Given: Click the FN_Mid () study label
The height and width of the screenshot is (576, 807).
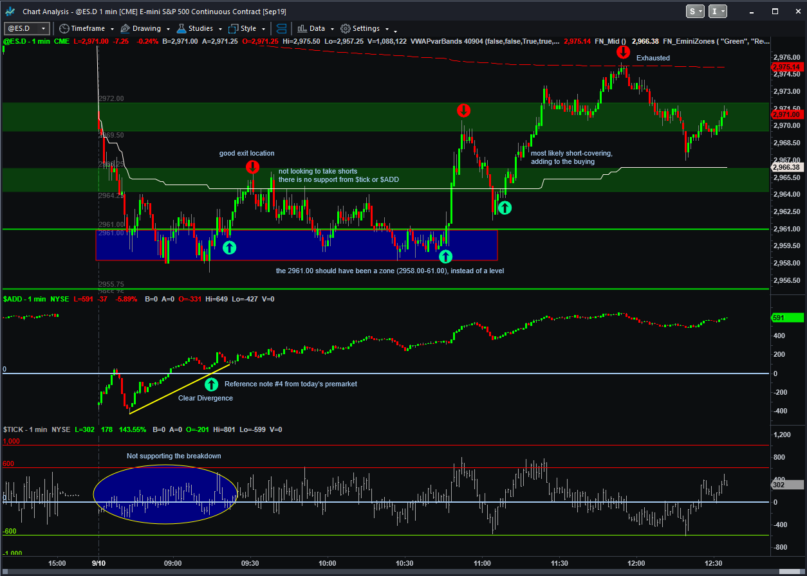Looking at the screenshot, I should pyautogui.click(x=611, y=40).
